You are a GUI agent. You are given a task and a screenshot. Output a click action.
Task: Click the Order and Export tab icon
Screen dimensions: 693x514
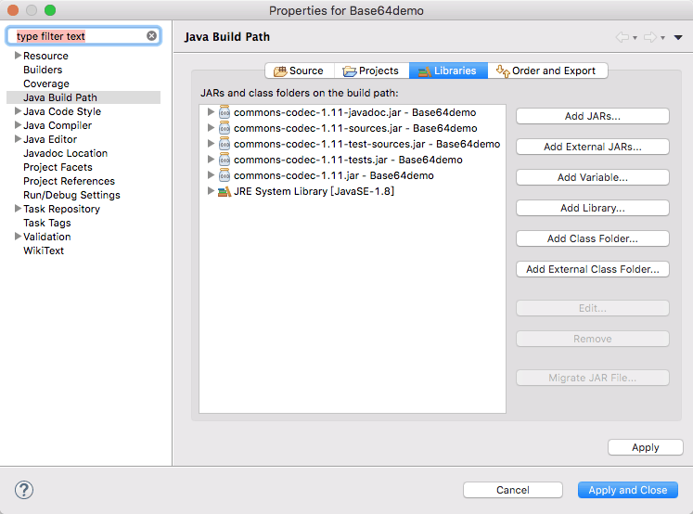pyautogui.click(x=503, y=71)
